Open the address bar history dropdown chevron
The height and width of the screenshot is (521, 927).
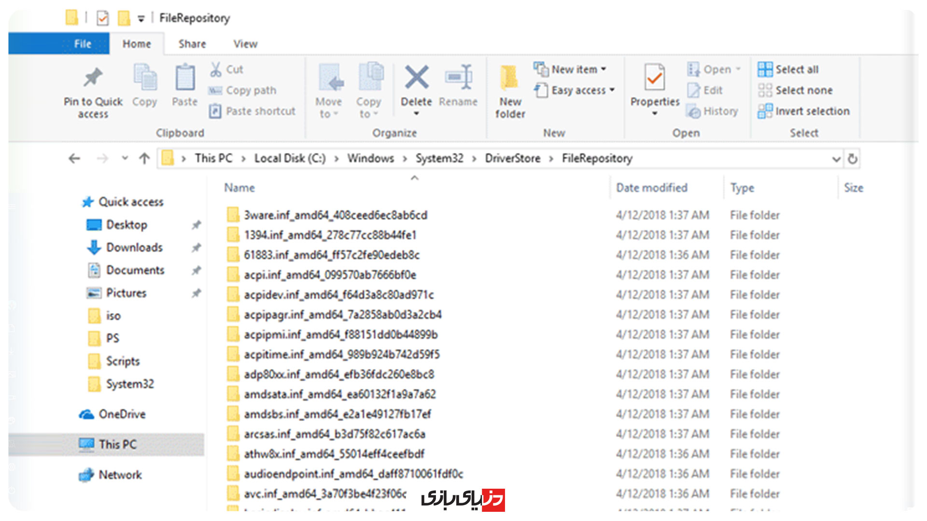(x=836, y=159)
